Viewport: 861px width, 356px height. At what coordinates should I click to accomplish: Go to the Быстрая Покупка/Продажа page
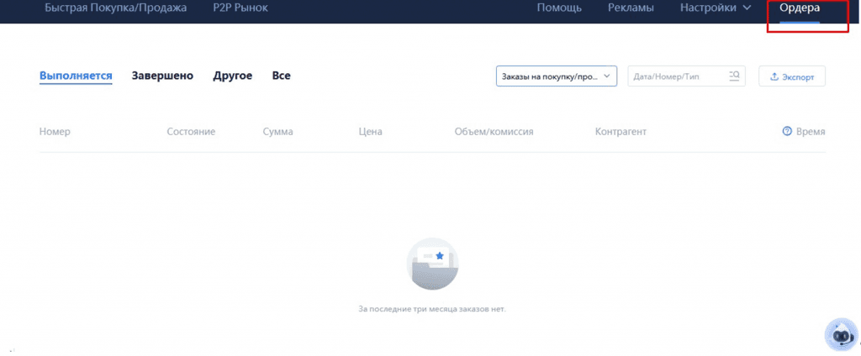click(116, 8)
